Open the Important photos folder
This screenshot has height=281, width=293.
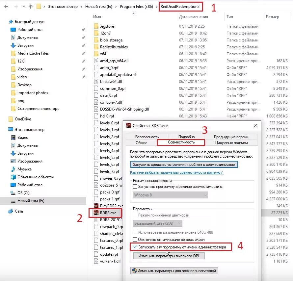click(x=33, y=93)
